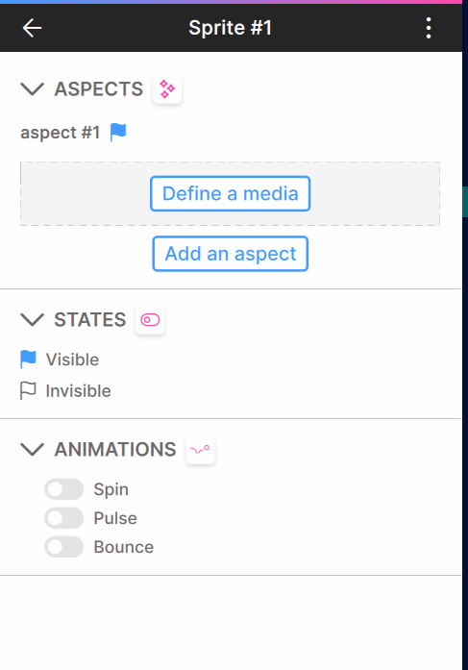Select the Invisible state label

tap(79, 391)
